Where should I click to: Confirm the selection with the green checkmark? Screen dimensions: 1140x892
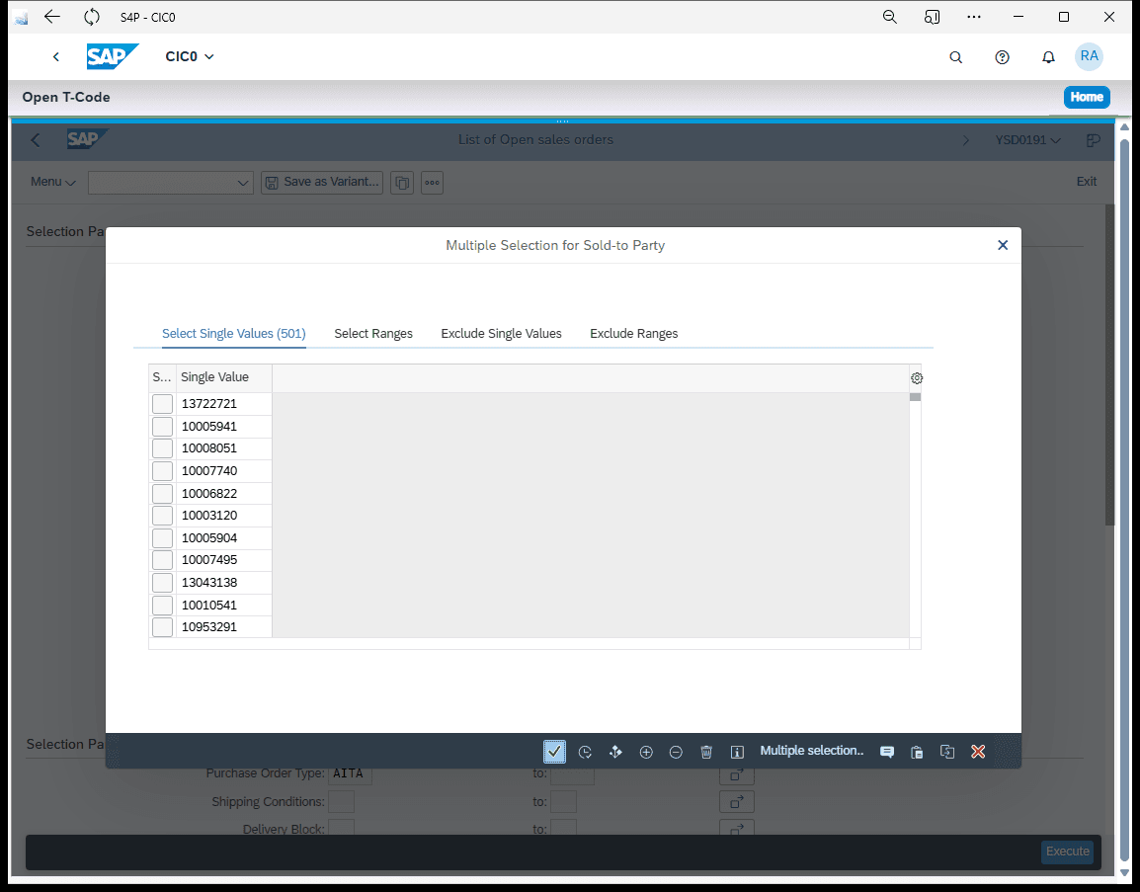(x=555, y=751)
